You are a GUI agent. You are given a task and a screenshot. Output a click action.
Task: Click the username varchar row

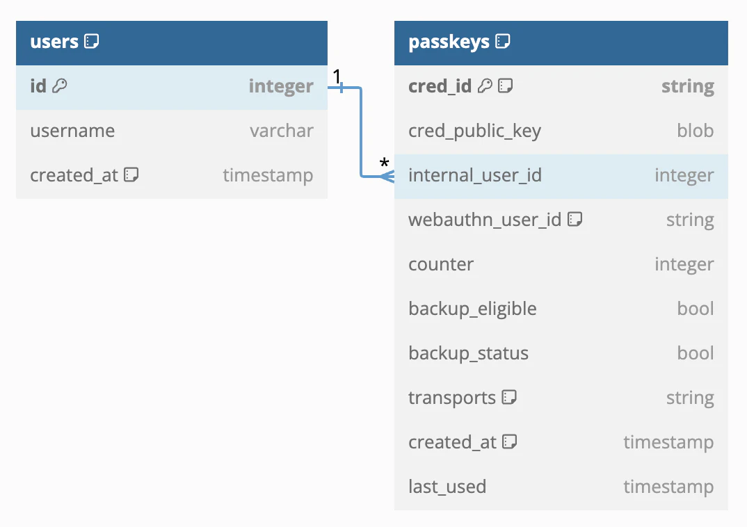pos(172,131)
